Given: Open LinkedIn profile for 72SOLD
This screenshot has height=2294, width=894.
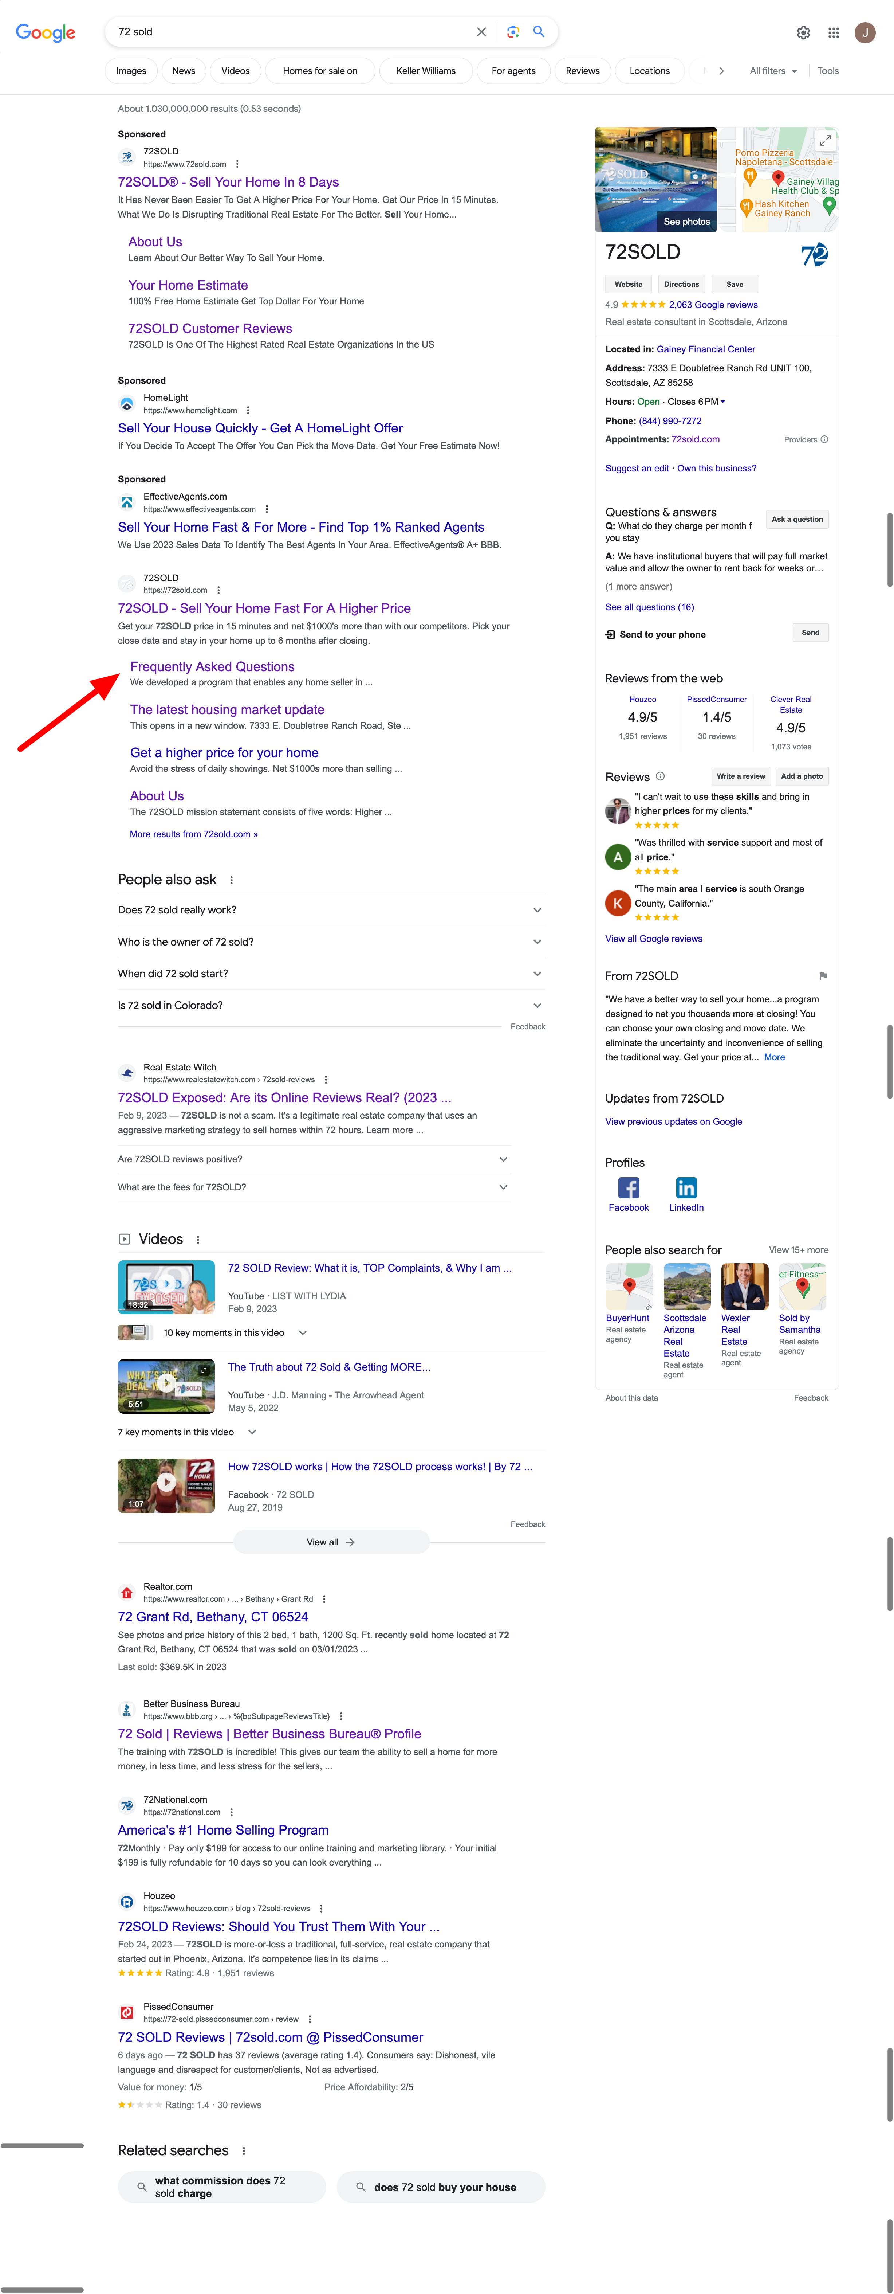Looking at the screenshot, I should pos(686,1194).
